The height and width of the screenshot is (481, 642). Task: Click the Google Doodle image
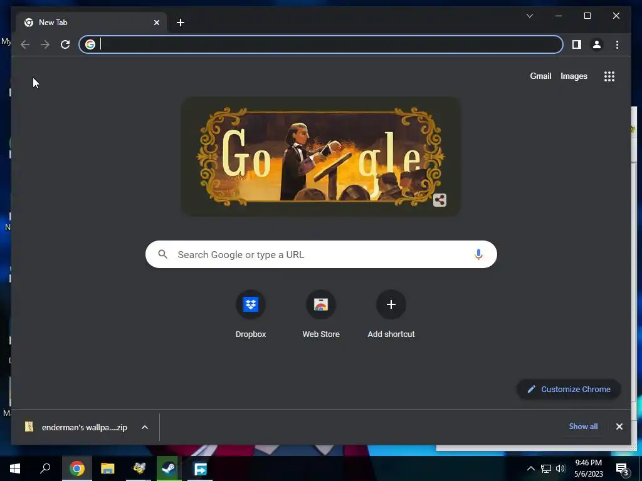(320, 156)
